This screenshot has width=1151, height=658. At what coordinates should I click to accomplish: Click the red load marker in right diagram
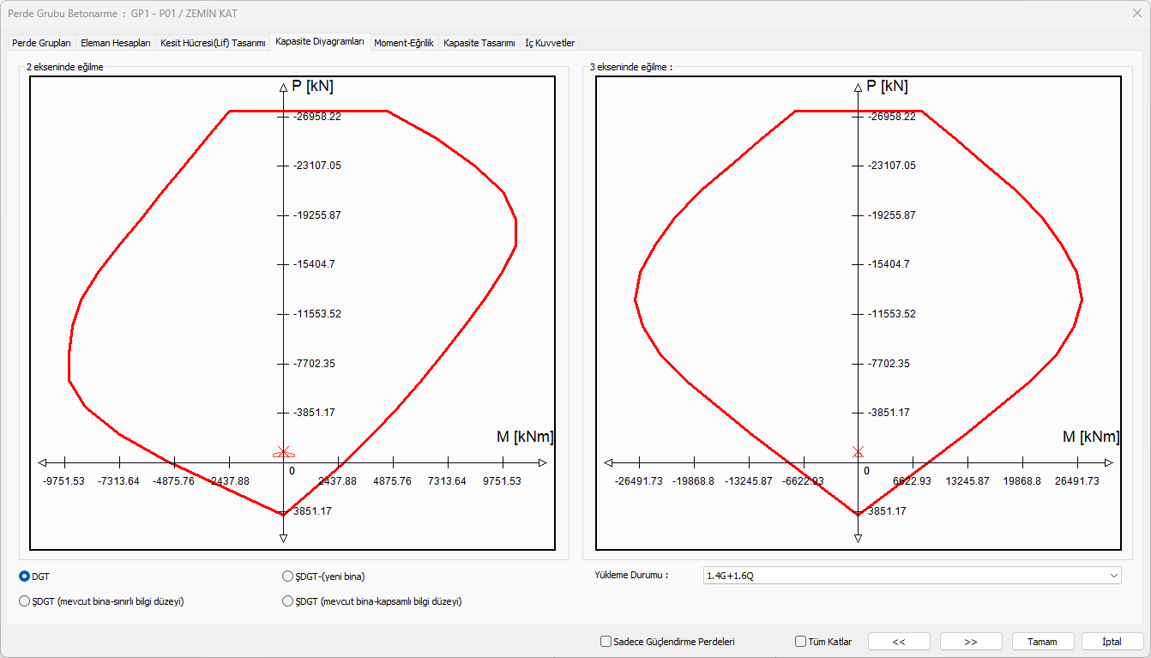click(858, 451)
